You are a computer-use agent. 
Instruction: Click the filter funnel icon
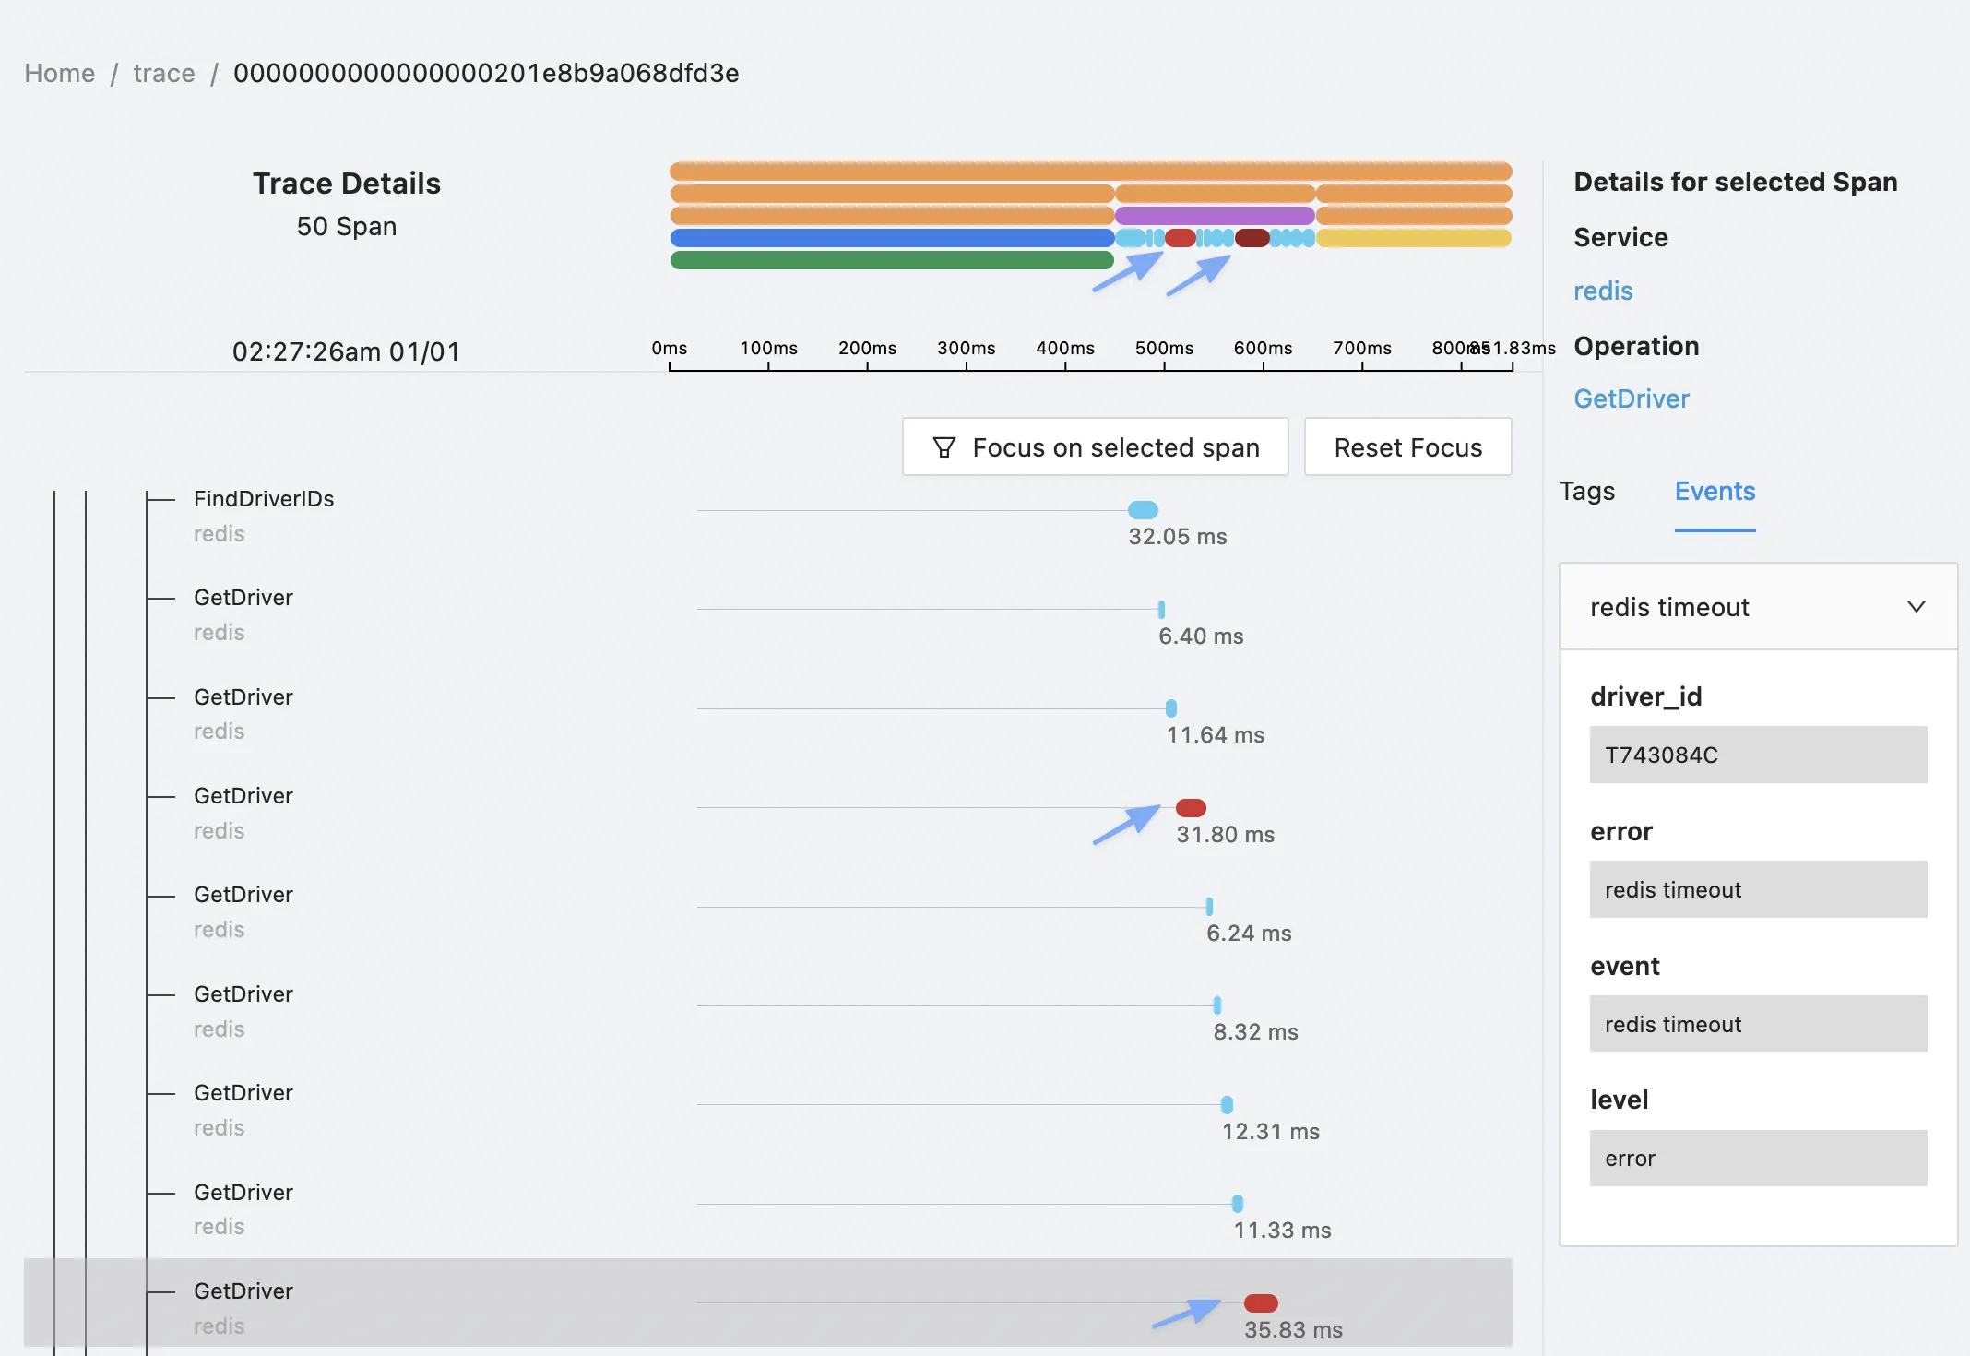(x=943, y=447)
